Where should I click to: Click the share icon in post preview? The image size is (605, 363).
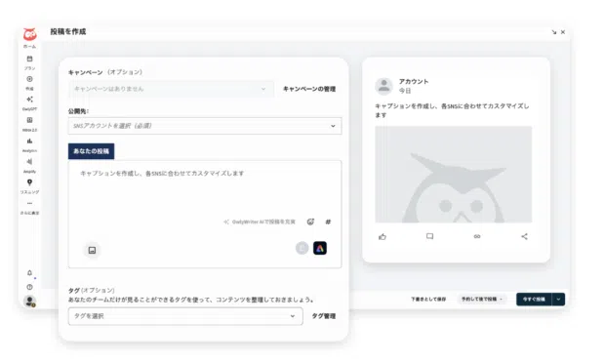(524, 236)
